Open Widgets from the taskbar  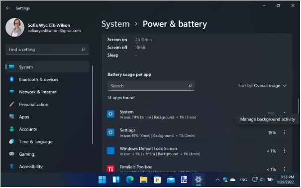[x=116, y=180]
